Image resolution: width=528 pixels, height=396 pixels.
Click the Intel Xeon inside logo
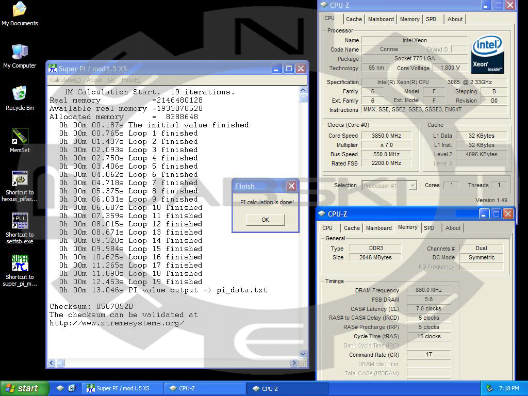click(488, 54)
